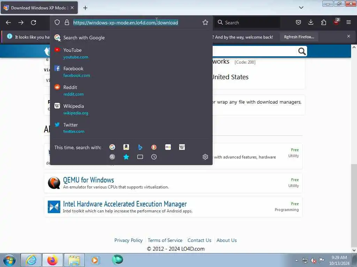Viewport: 357px width, 267px height.
Task: Select the Search with Google suggestion
Action: (x=131, y=38)
